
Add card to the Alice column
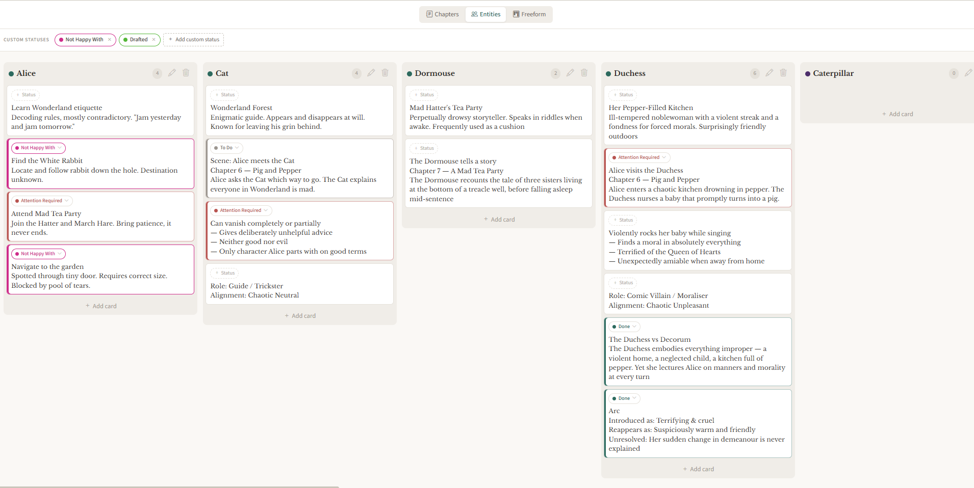point(101,306)
